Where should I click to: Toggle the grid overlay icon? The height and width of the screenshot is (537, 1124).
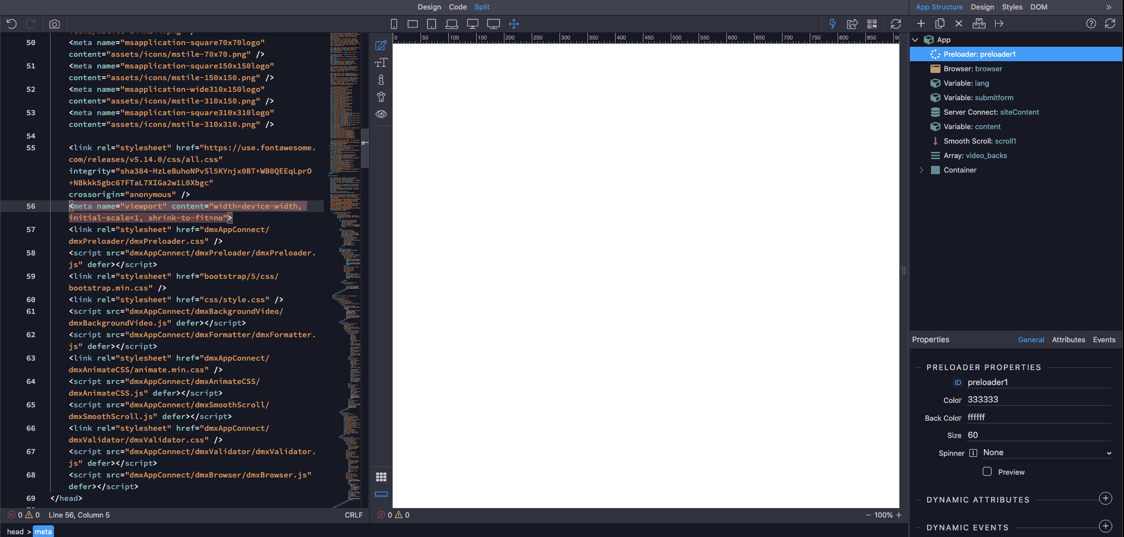pyautogui.click(x=381, y=477)
